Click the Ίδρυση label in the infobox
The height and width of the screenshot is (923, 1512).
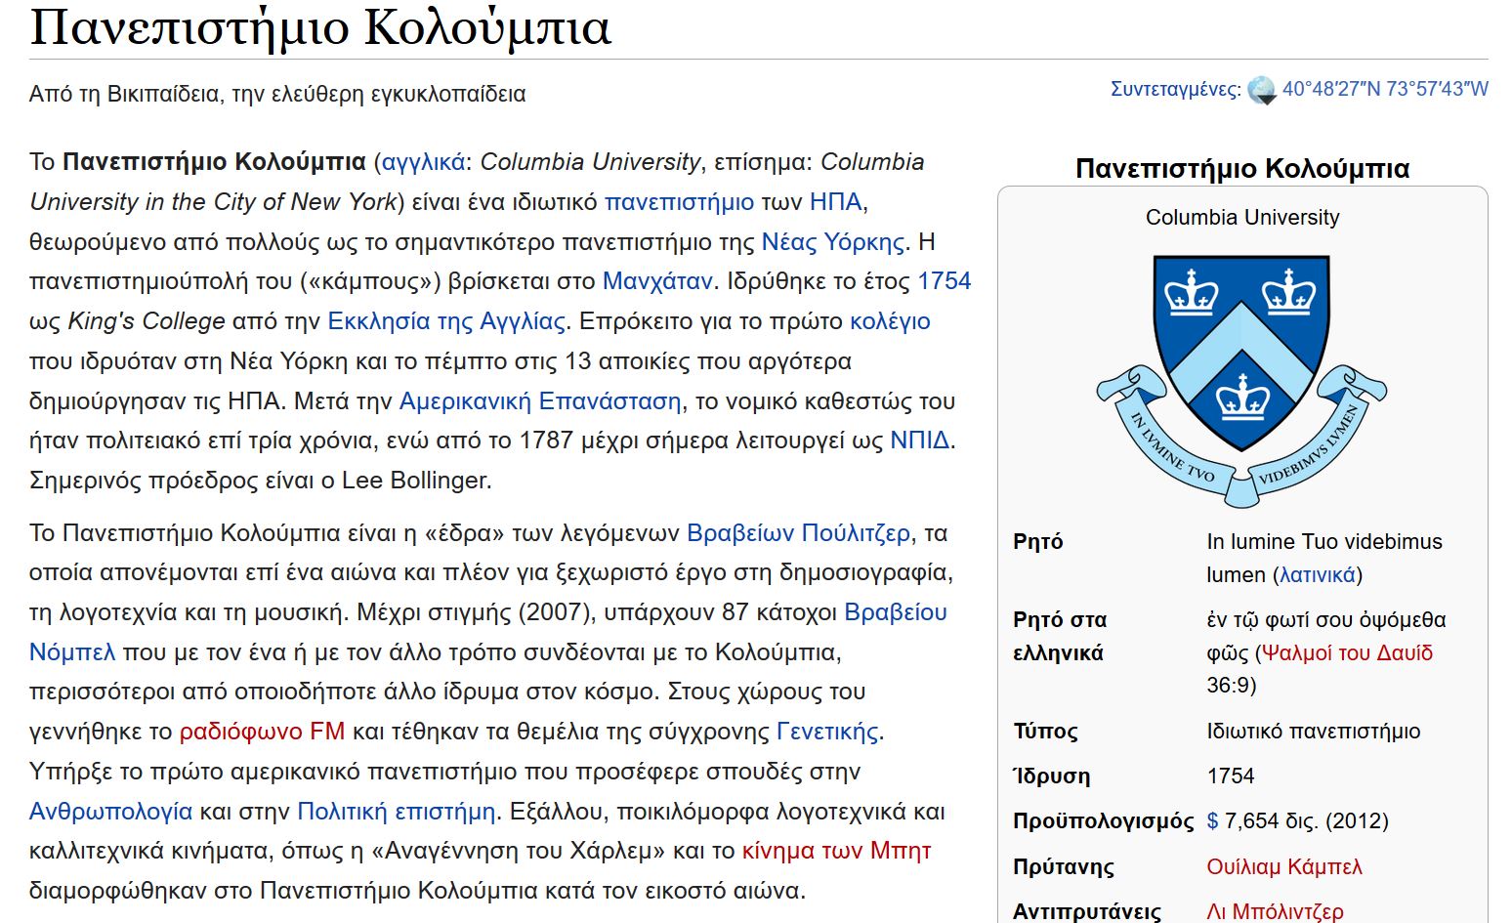point(1051,776)
